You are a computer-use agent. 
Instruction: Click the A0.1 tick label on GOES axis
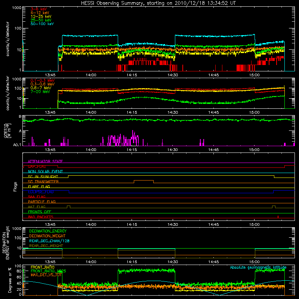(17, 145)
